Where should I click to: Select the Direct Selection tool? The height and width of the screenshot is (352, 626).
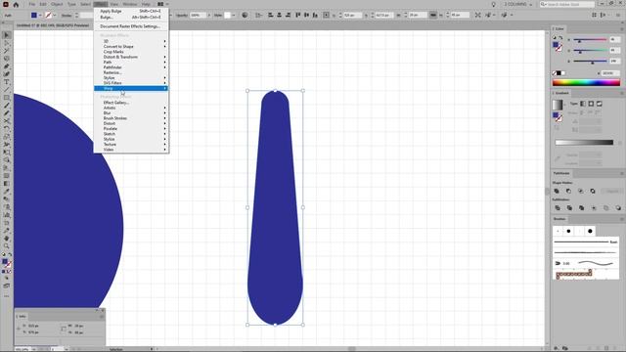click(x=7, y=43)
